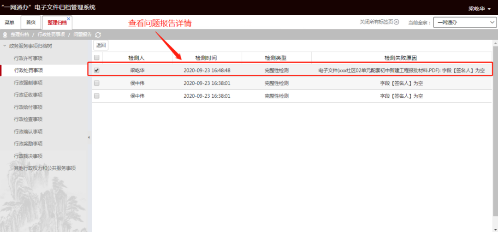This screenshot has height=232, width=498.
Task: Select 其他行政权力和公共服务事项 in the tree
Action: tap(45, 168)
